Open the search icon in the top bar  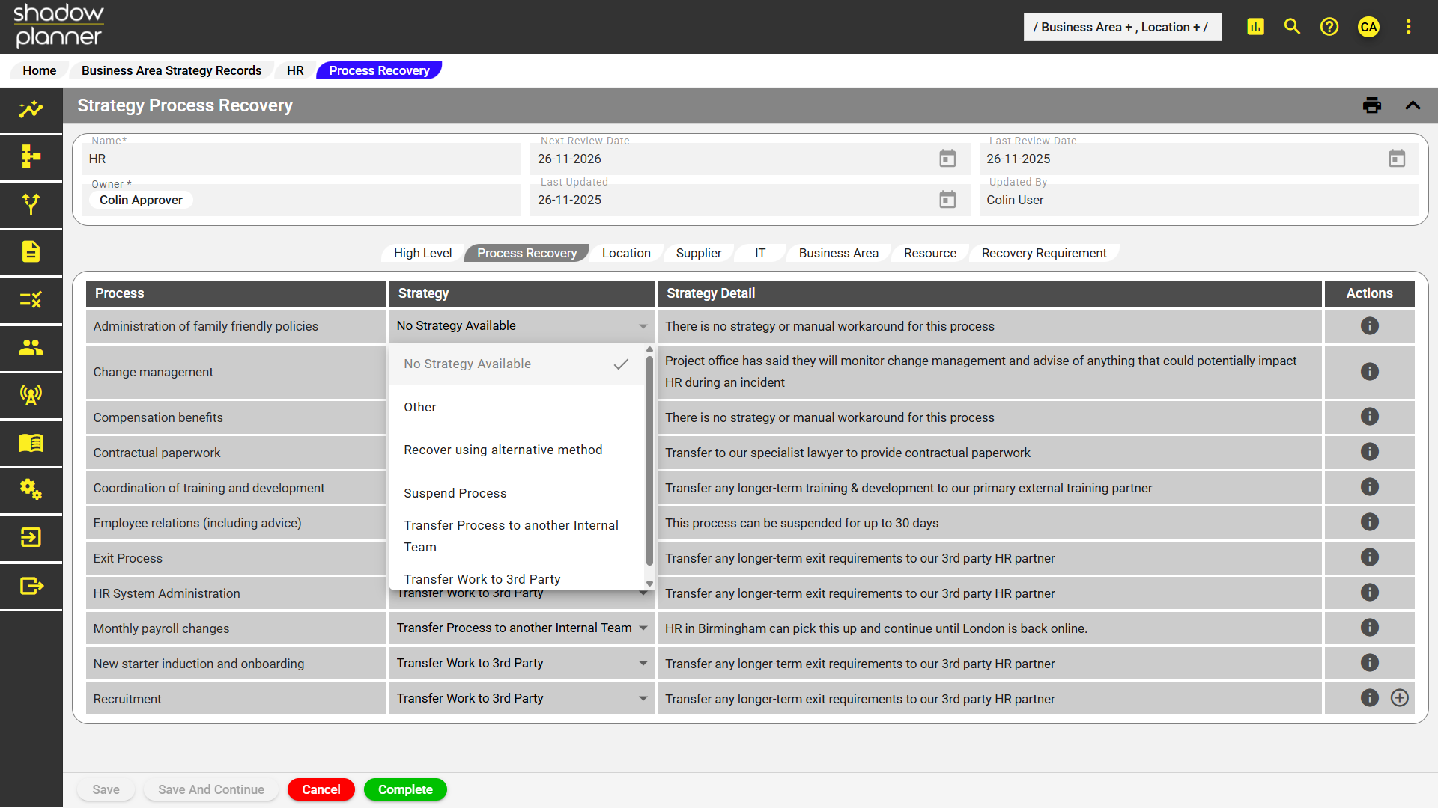(x=1291, y=27)
